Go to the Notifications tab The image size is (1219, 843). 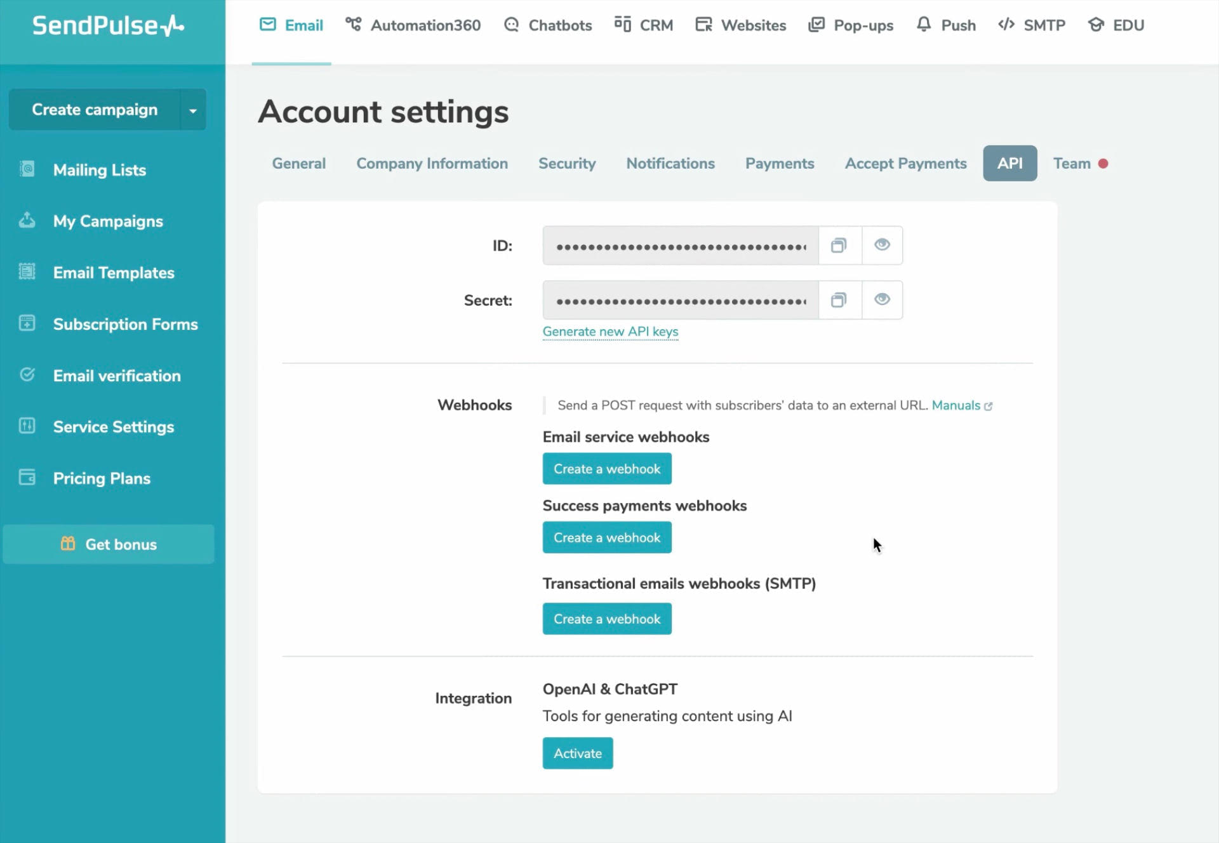point(670,164)
